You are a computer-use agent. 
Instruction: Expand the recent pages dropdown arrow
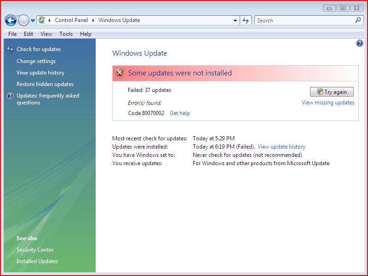pyautogui.click(x=33, y=21)
